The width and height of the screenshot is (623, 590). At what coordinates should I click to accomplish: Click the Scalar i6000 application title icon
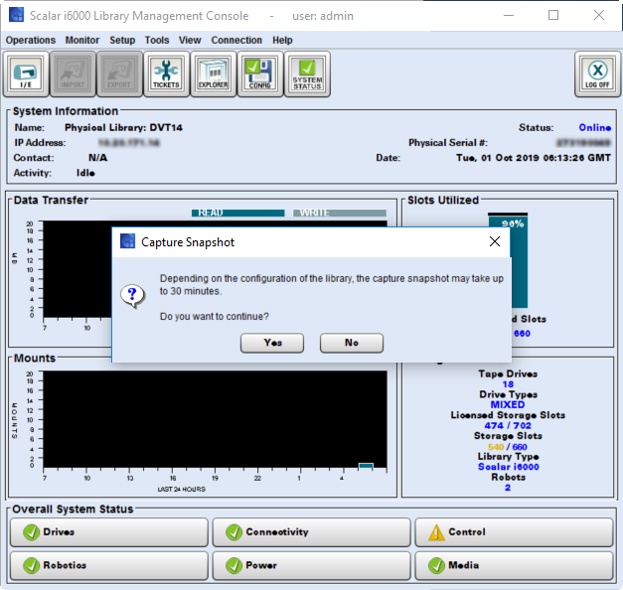(x=16, y=15)
